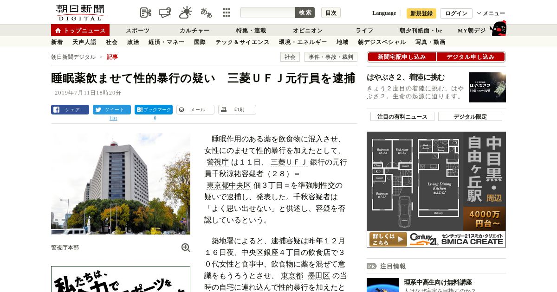Select 写真・動画 submenu item
The height and width of the screenshot is (292, 557).
pyautogui.click(x=430, y=42)
